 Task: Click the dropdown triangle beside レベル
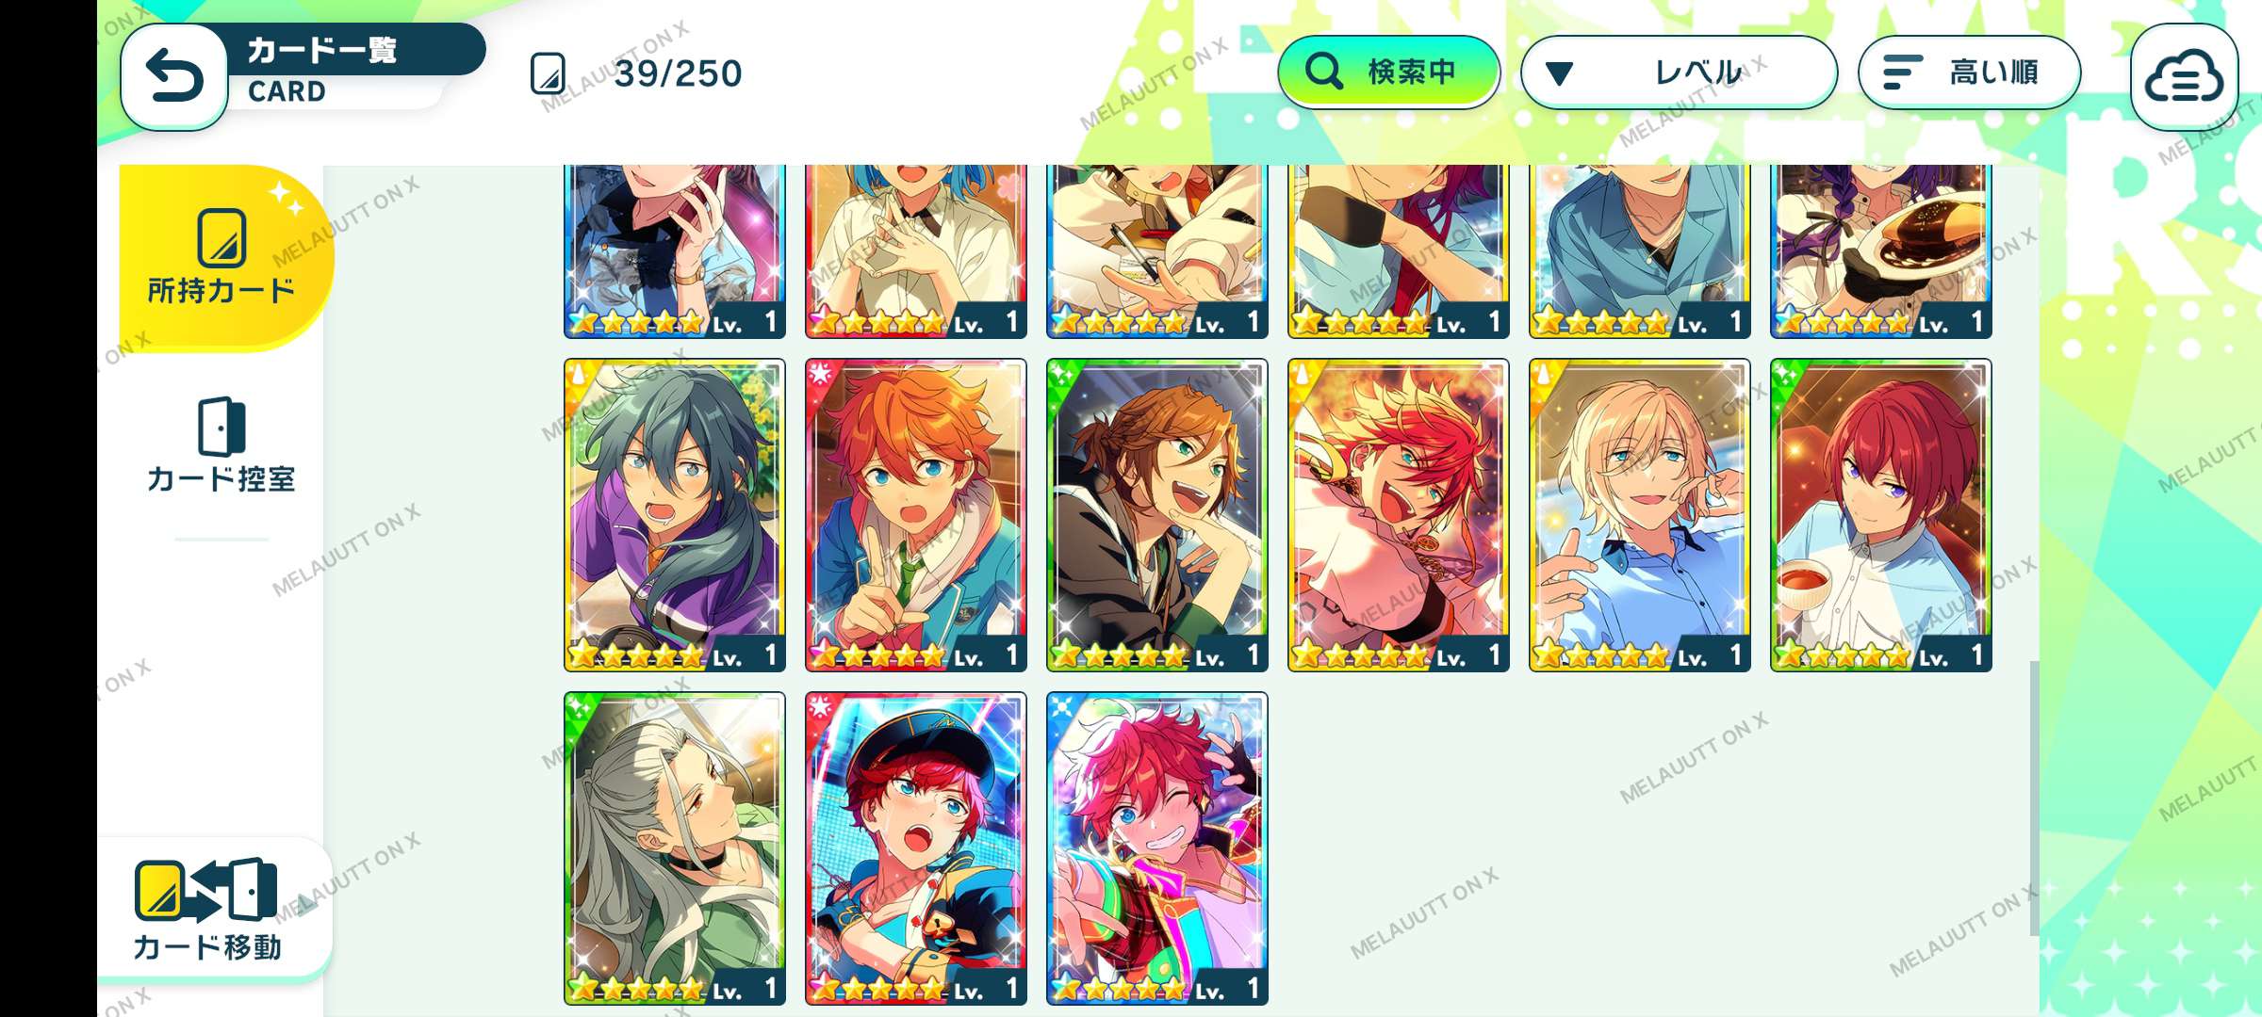(1560, 73)
